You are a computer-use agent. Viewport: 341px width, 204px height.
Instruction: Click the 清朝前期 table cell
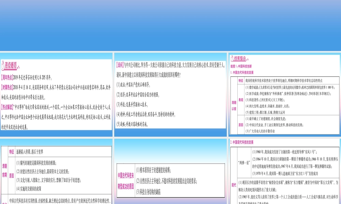4,171
